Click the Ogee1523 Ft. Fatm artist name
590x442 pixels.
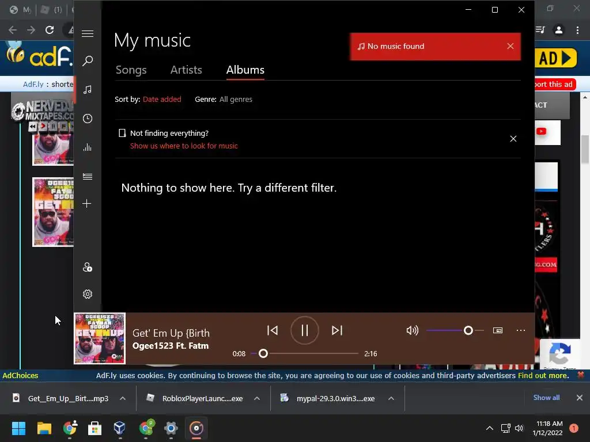tap(171, 346)
